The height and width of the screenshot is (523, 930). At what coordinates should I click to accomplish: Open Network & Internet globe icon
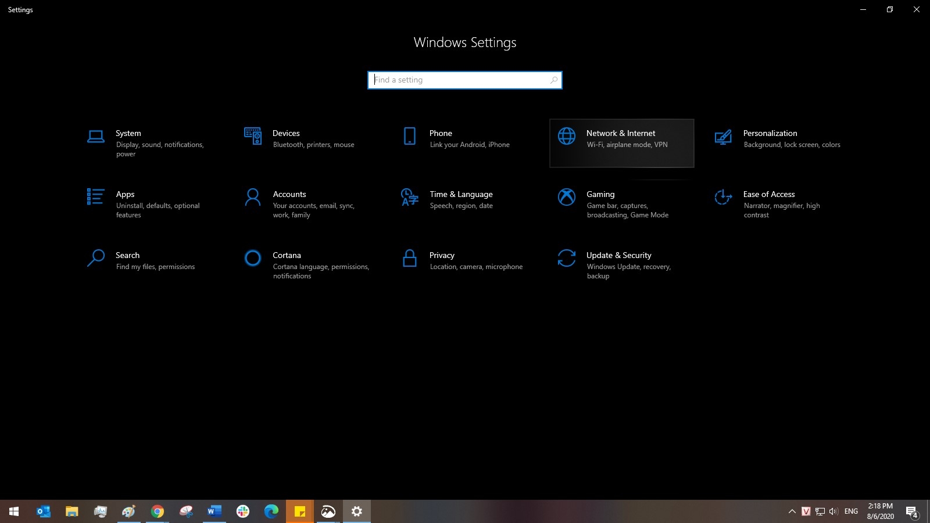(567, 136)
